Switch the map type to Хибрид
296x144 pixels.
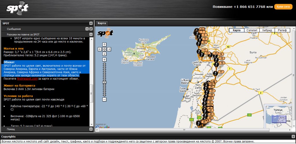click(267, 30)
